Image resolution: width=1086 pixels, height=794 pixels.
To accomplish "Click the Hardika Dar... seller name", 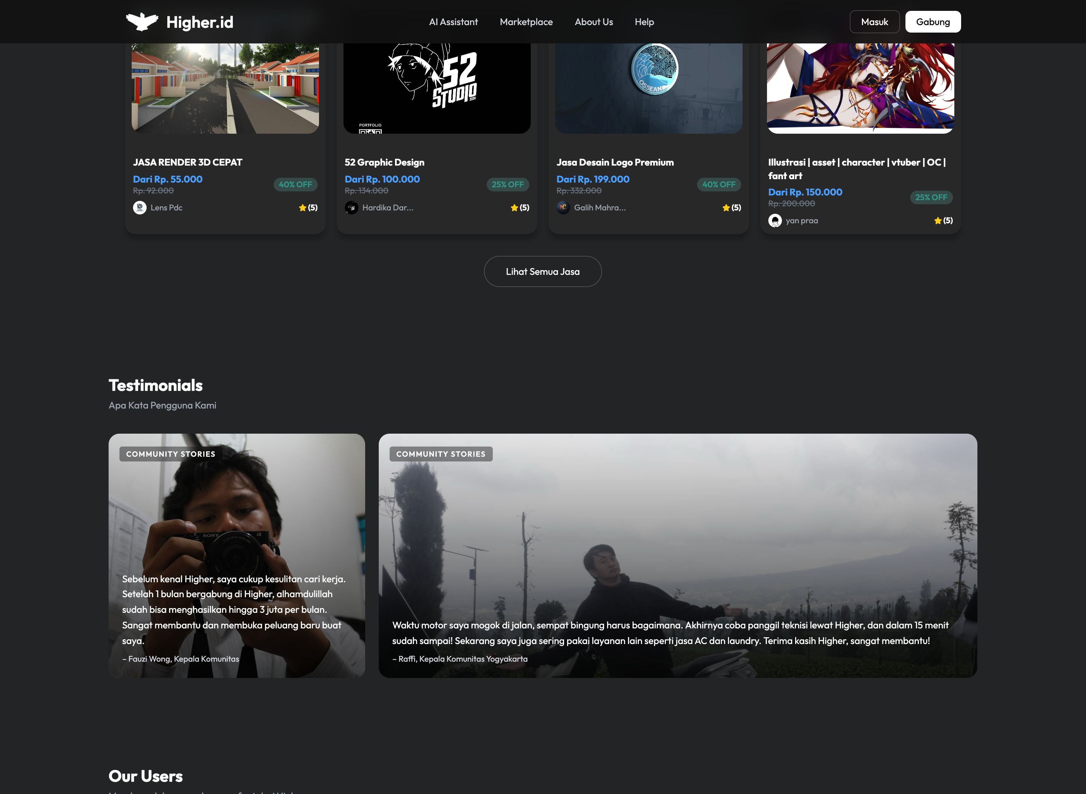I will coord(388,208).
